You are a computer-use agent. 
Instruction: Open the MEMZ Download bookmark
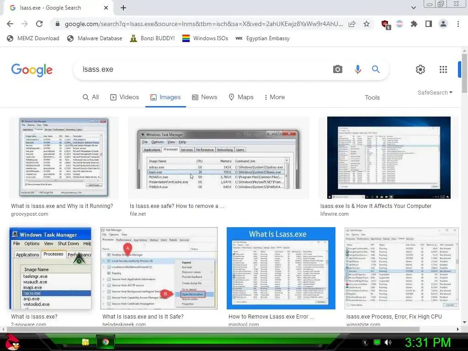[33, 38]
